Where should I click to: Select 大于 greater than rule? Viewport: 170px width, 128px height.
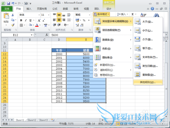(x=148, y=22)
